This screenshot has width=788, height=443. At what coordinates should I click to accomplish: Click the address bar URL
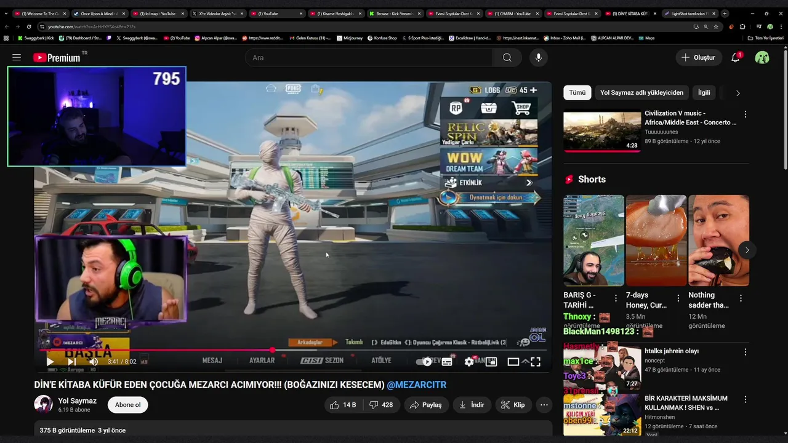tap(92, 26)
